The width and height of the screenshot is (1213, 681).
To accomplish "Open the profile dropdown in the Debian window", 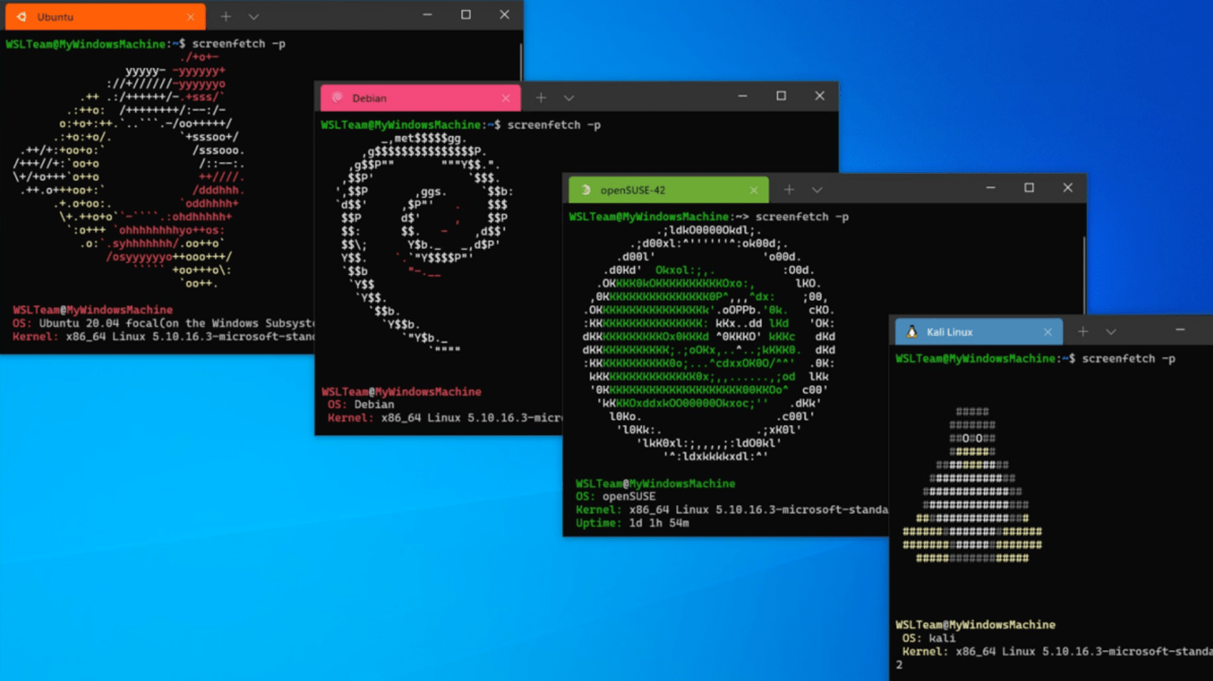I will (569, 98).
